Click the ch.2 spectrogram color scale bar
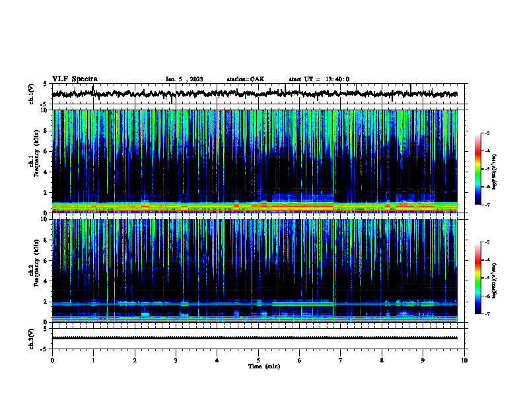Screen dimensions: 523x404 477,278
